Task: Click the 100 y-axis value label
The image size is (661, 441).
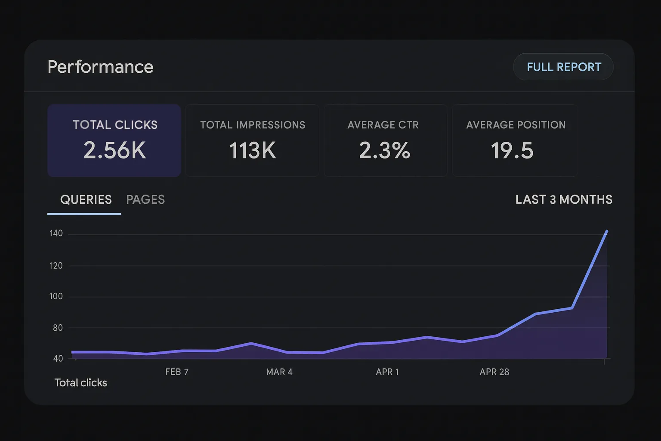Action: tap(56, 296)
